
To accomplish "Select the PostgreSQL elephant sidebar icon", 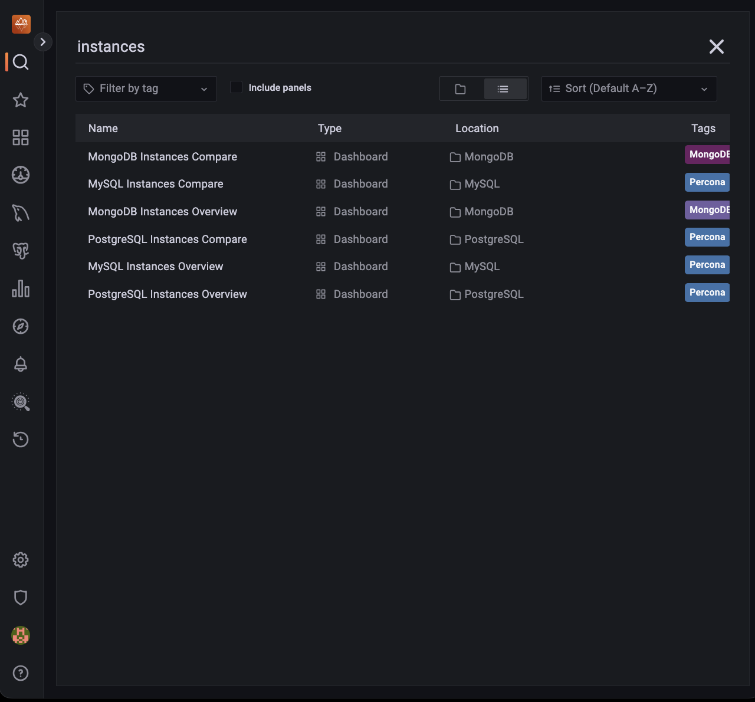I will pyautogui.click(x=21, y=251).
